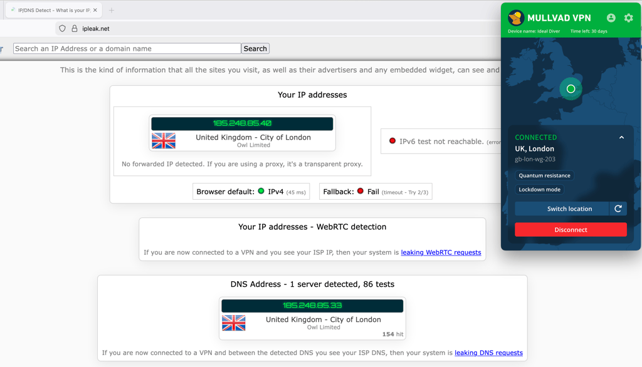Image resolution: width=642 pixels, height=367 pixels.
Task: Open the leaking WebRTC requests link
Action: coord(441,252)
